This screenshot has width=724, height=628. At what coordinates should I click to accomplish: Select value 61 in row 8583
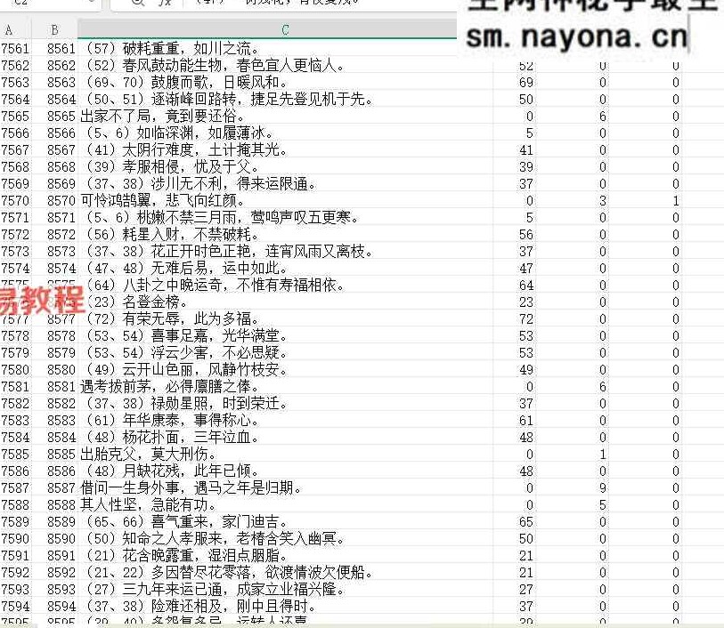(x=526, y=421)
